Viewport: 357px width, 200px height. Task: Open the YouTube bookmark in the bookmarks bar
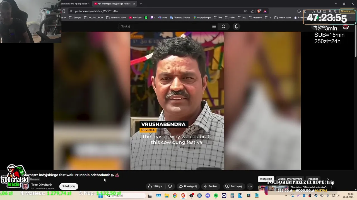tap(135, 17)
